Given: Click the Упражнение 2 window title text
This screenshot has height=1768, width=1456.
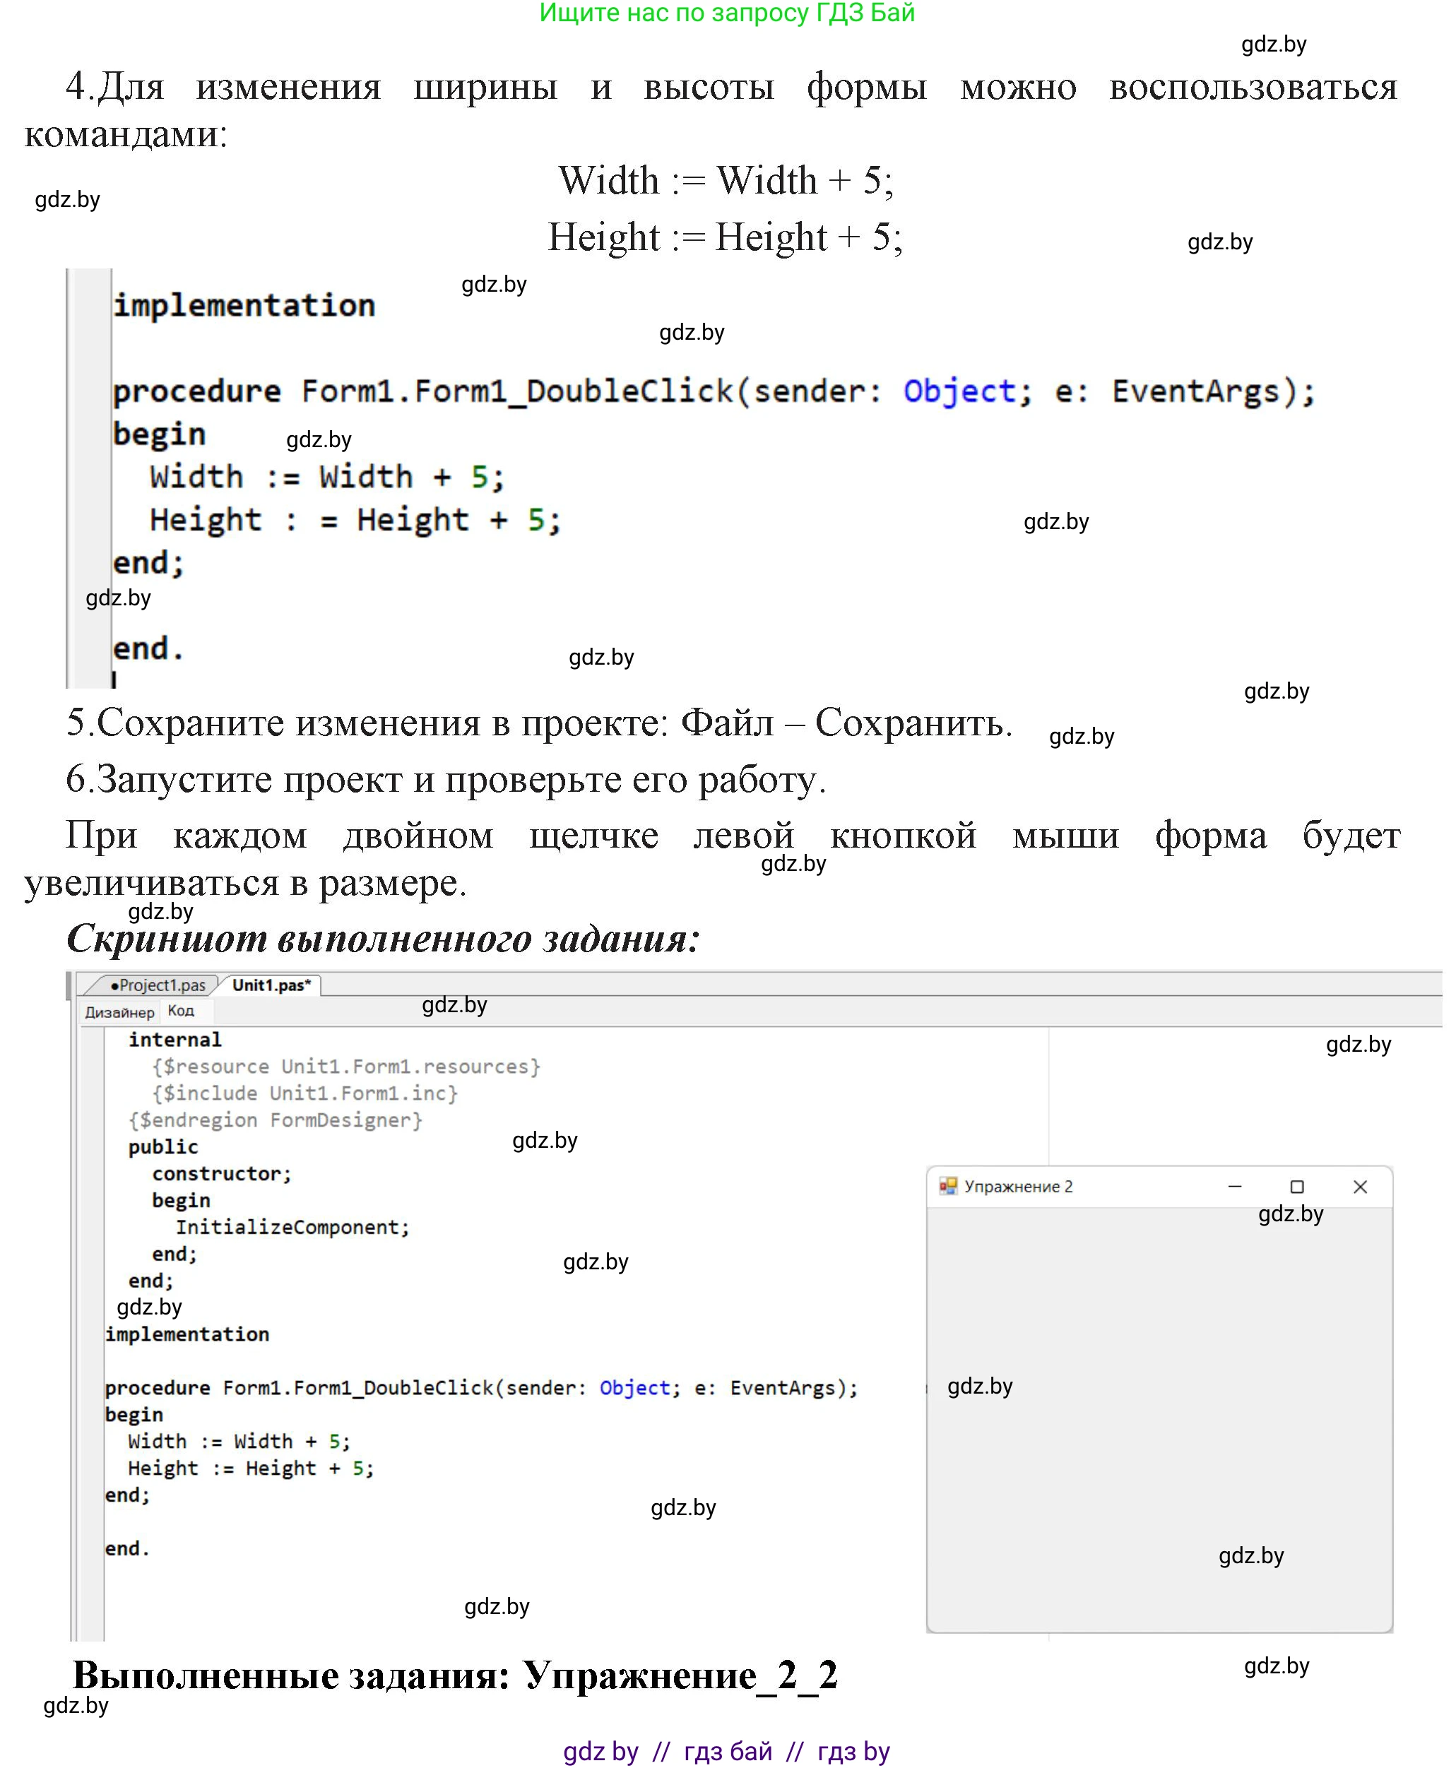Looking at the screenshot, I should pos(1018,1186).
